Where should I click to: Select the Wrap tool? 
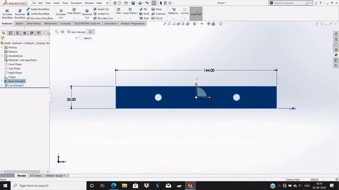(x=157, y=9)
